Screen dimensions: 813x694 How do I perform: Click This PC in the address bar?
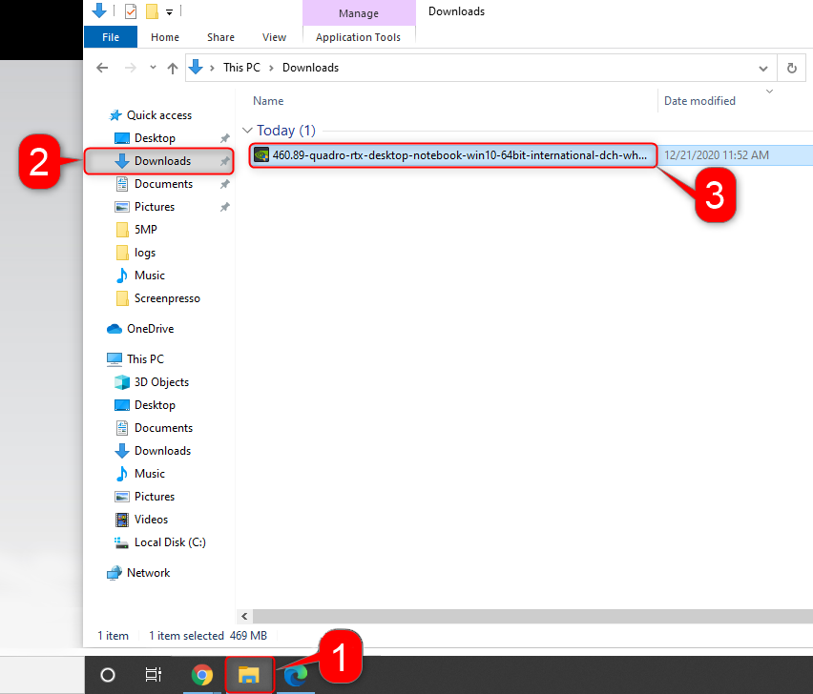241,68
